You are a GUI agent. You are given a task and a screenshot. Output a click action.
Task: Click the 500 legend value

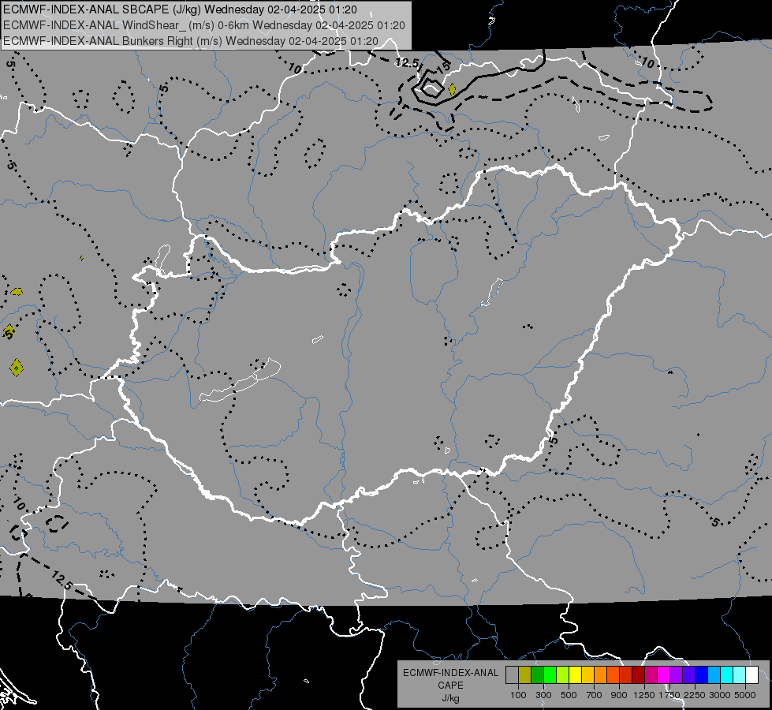(569, 695)
